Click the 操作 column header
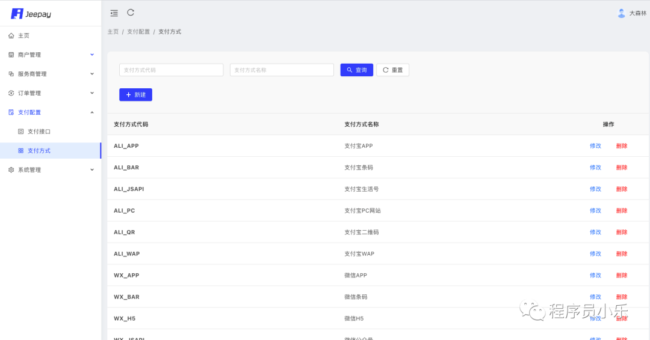This screenshot has height=340, width=650. point(608,124)
